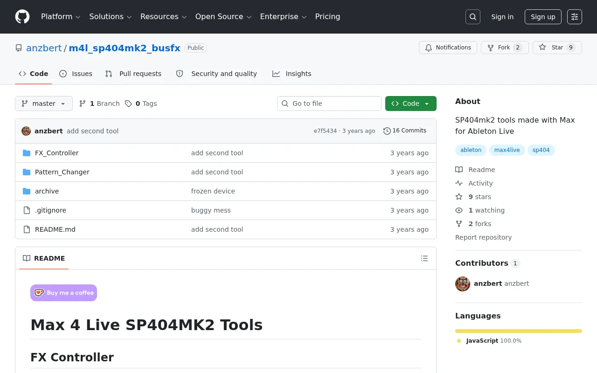Switch to the Issues tab
Screen dimensions: 597x373
(76, 74)
